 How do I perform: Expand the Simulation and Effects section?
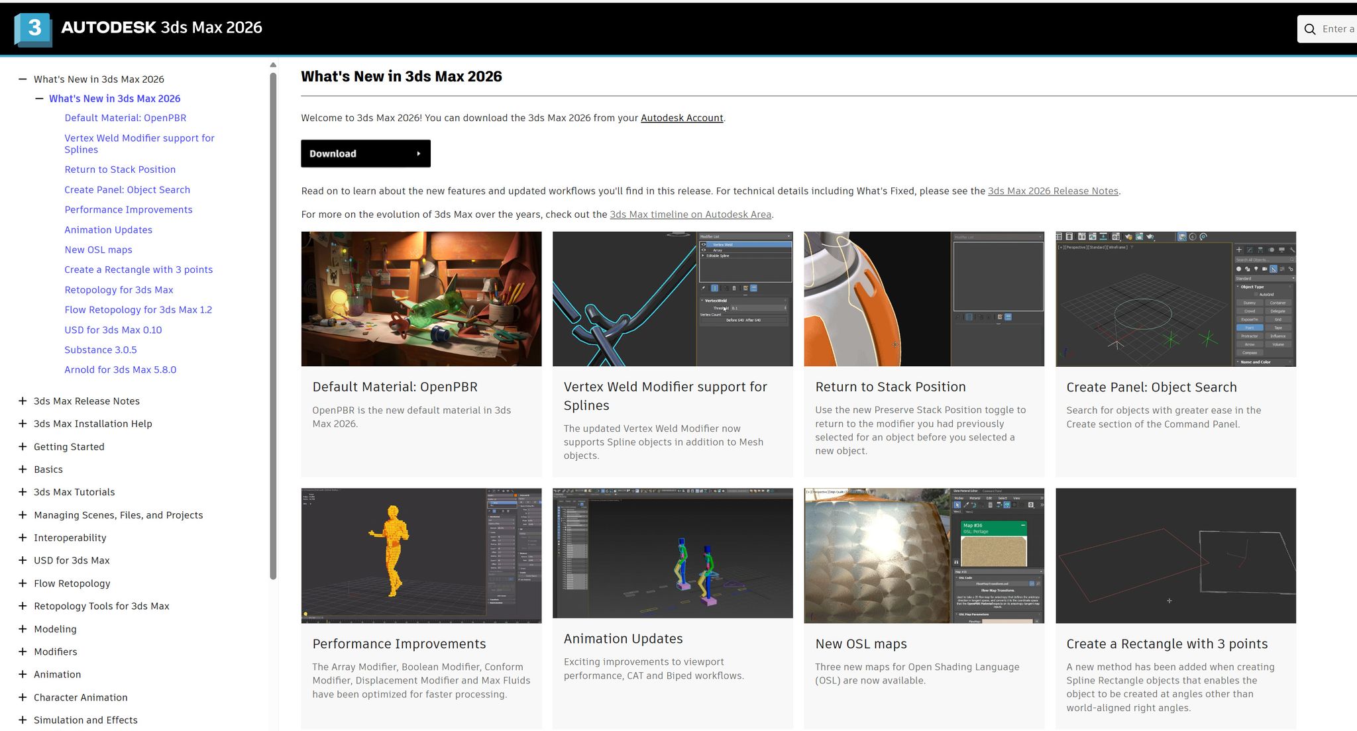23,720
